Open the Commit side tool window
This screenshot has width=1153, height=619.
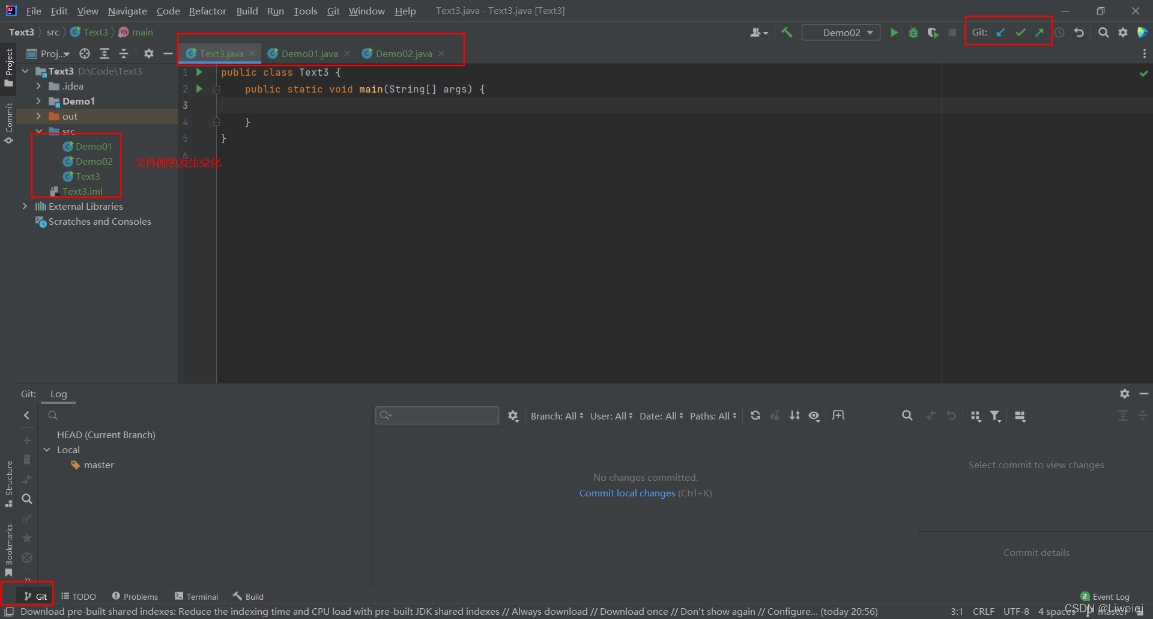[8, 124]
